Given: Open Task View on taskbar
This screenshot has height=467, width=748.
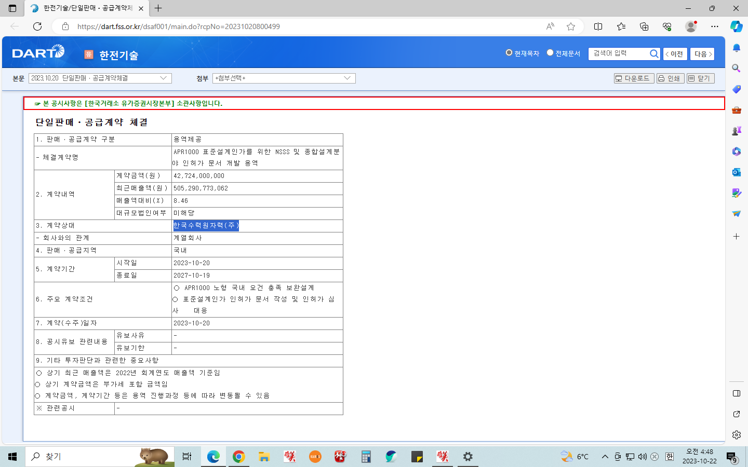Looking at the screenshot, I should (187, 457).
